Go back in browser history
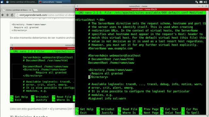209x117 pixels. coord(3,15)
